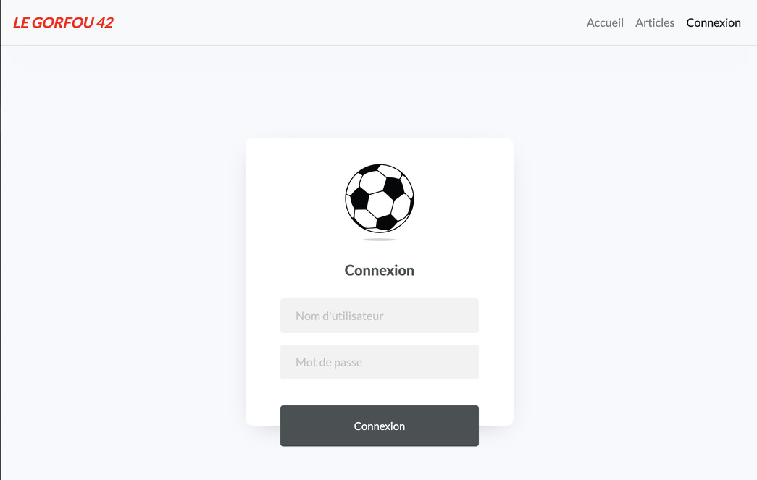The image size is (757, 480).
Task: Select Connexion in the navigation bar
Action: coord(714,22)
